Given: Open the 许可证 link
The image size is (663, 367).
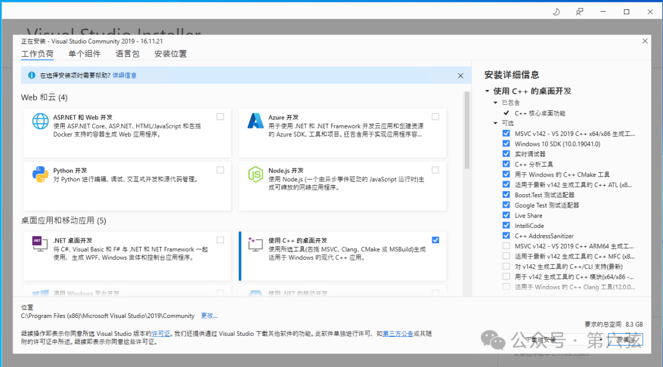Looking at the screenshot, I should [x=161, y=334].
